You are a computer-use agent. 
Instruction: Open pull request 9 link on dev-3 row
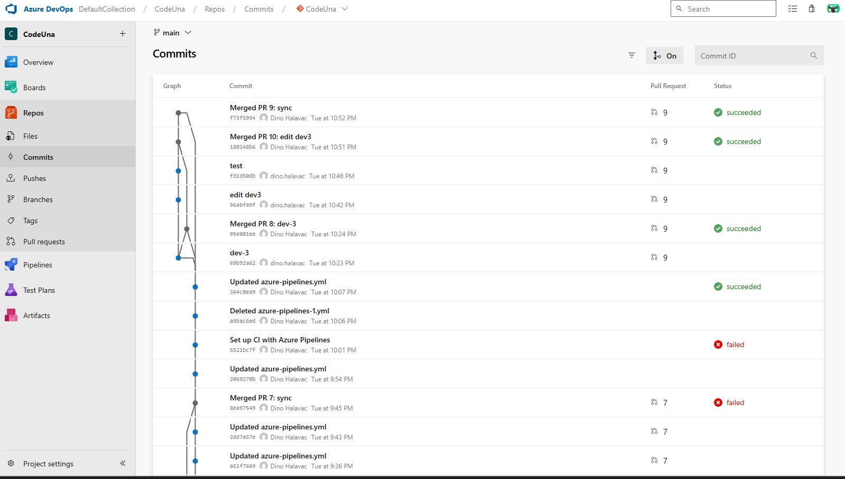pyautogui.click(x=659, y=257)
